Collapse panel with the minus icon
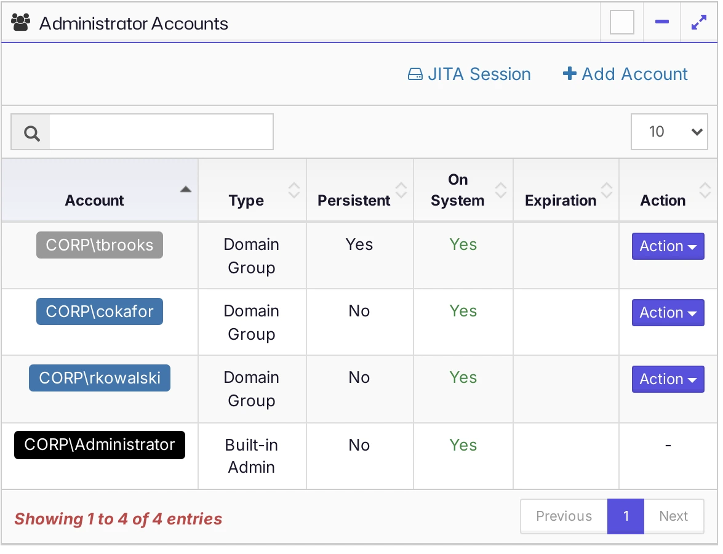The image size is (723, 554). click(x=661, y=22)
